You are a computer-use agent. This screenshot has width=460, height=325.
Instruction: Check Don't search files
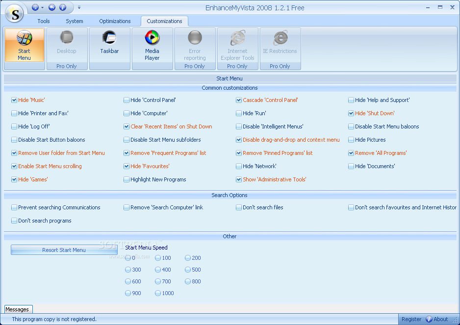coord(239,207)
